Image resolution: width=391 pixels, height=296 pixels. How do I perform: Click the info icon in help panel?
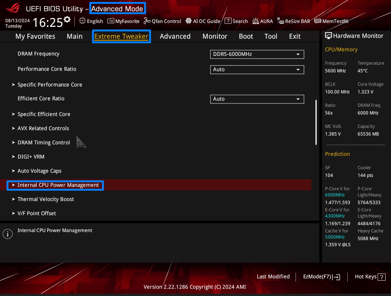click(8, 234)
